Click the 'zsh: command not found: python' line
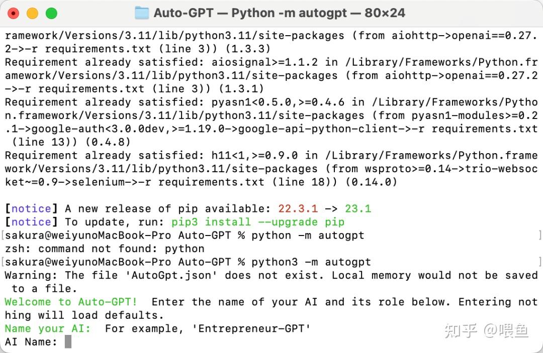 pyautogui.click(x=105, y=249)
